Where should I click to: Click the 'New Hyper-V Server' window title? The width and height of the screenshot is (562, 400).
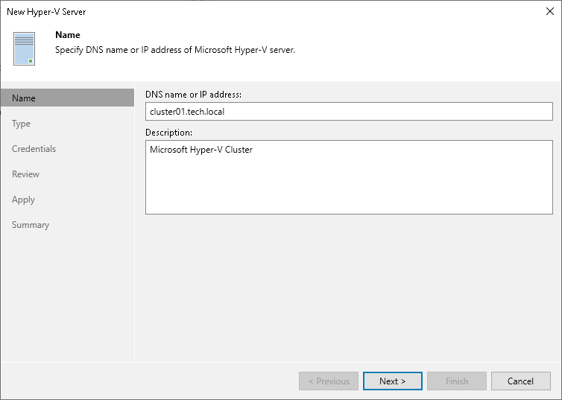(x=46, y=12)
